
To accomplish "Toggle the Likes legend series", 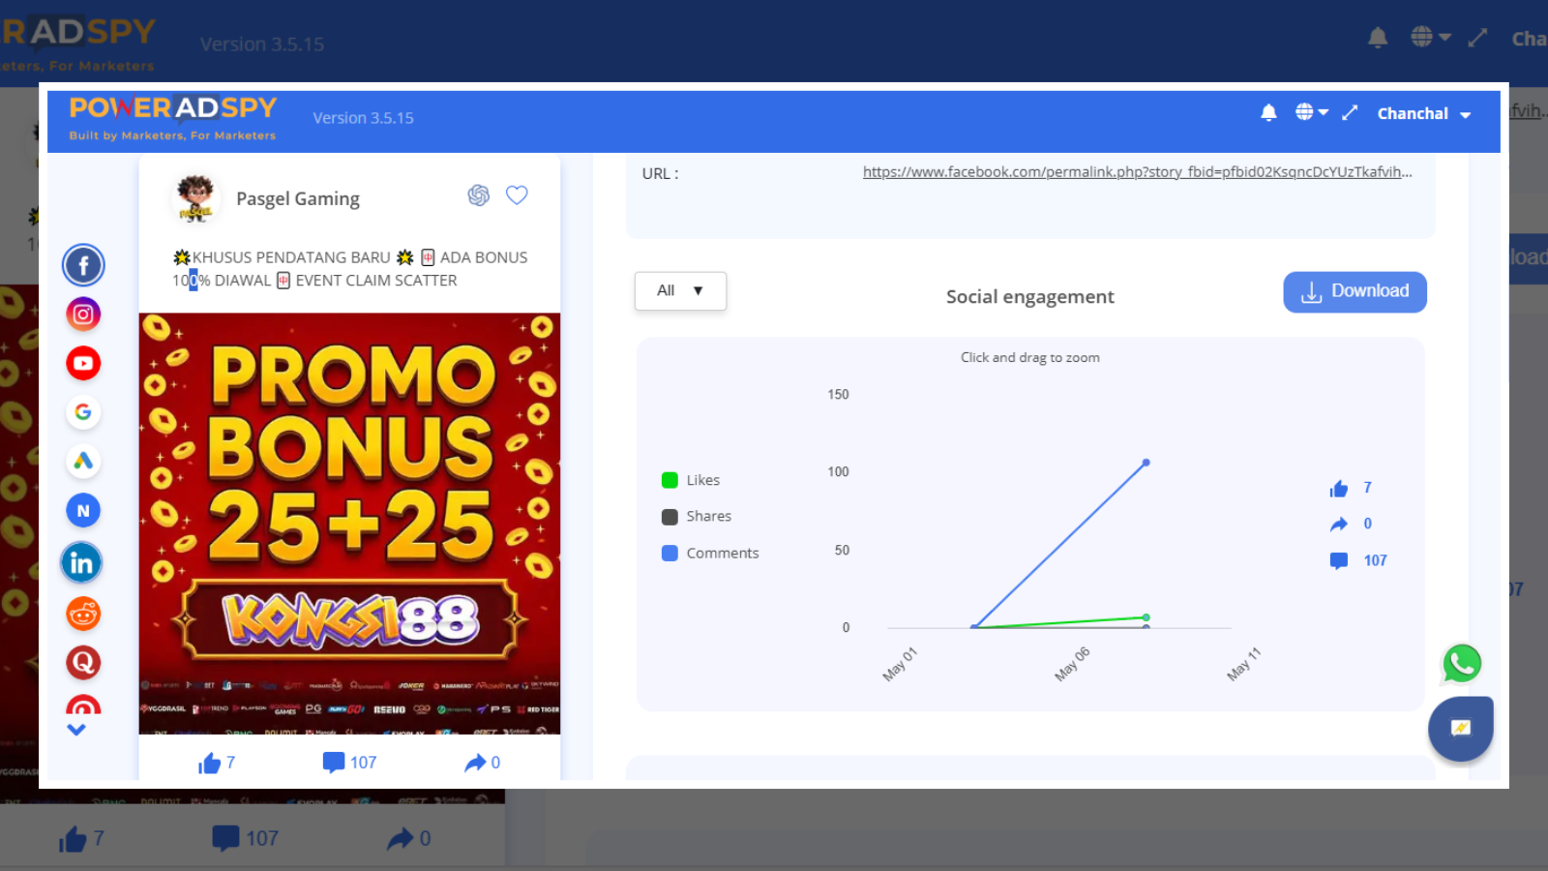I will point(691,480).
